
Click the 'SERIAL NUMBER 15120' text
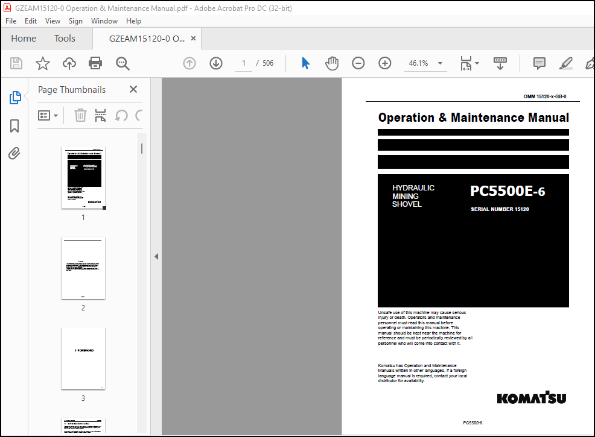coord(500,209)
